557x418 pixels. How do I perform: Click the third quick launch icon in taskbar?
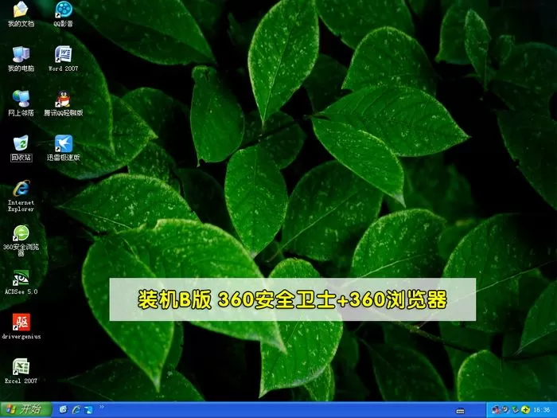[88, 409]
